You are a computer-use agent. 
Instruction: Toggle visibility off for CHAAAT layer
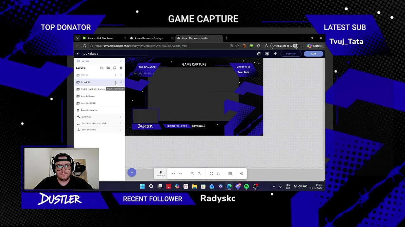point(115,82)
